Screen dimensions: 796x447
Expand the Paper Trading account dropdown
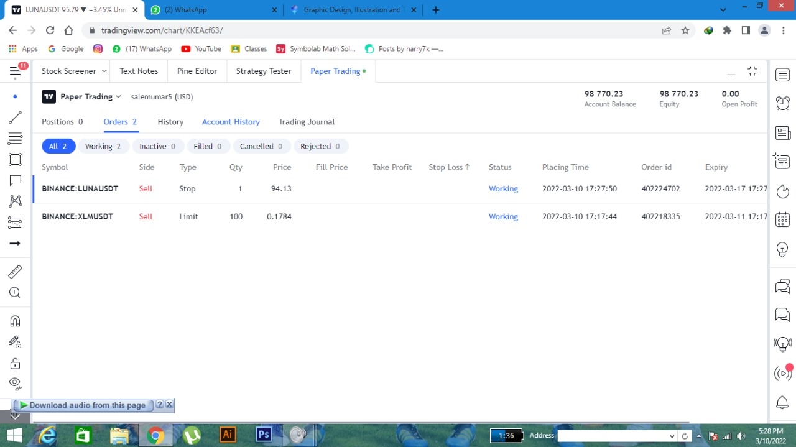coord(118,97)
